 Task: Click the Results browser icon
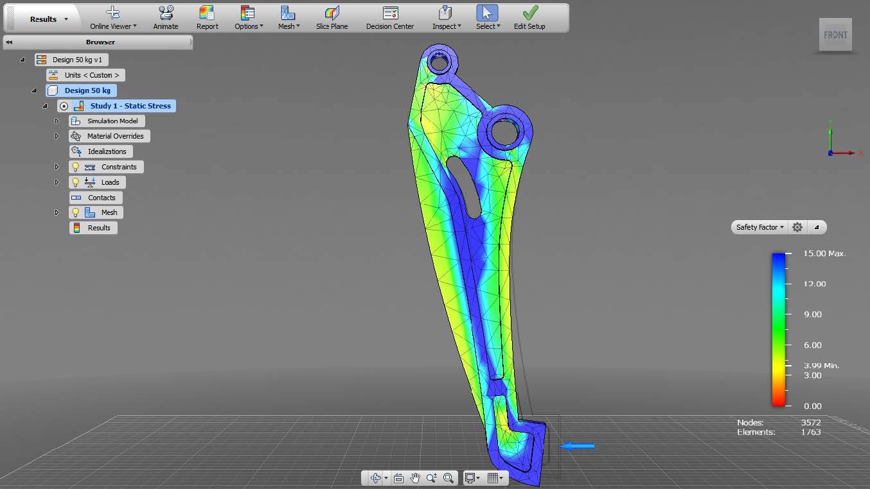pos(76,228)
